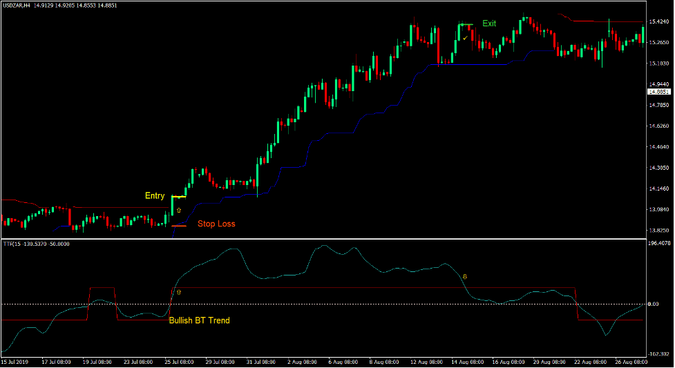675x368 pixels.
Task: Click the 29 Jul 08:00 time label
Action: tap(220, 362)
